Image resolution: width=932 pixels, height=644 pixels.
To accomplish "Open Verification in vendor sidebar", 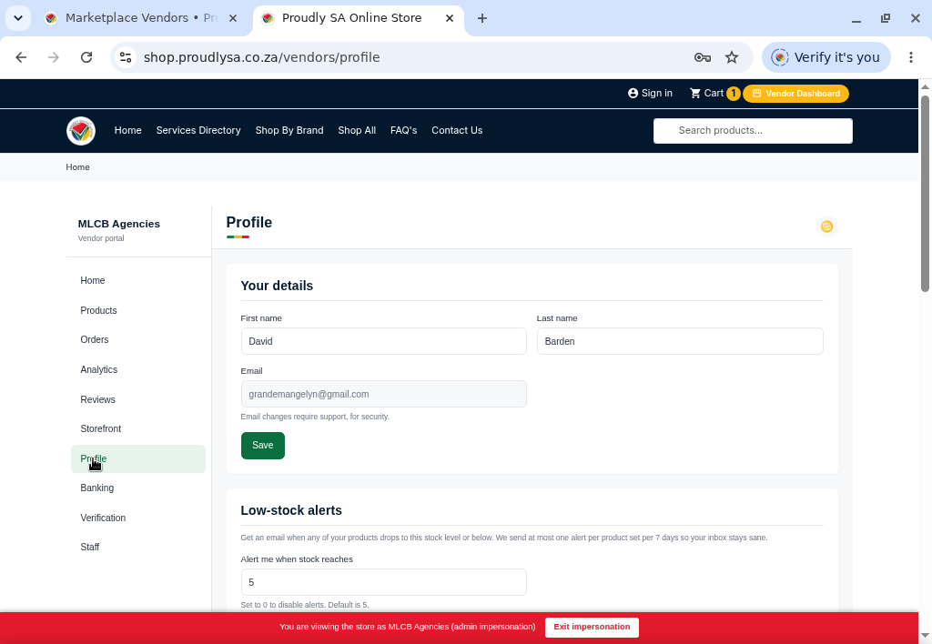I will tap(138, 518).
